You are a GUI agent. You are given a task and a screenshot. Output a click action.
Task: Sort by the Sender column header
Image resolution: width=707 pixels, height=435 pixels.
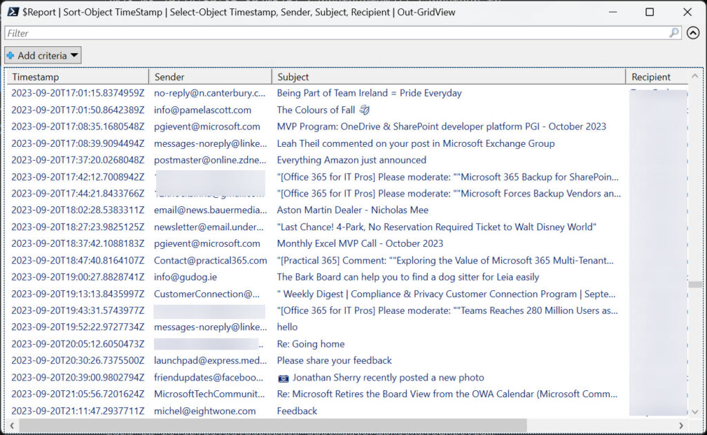click(x=210, y=77)
